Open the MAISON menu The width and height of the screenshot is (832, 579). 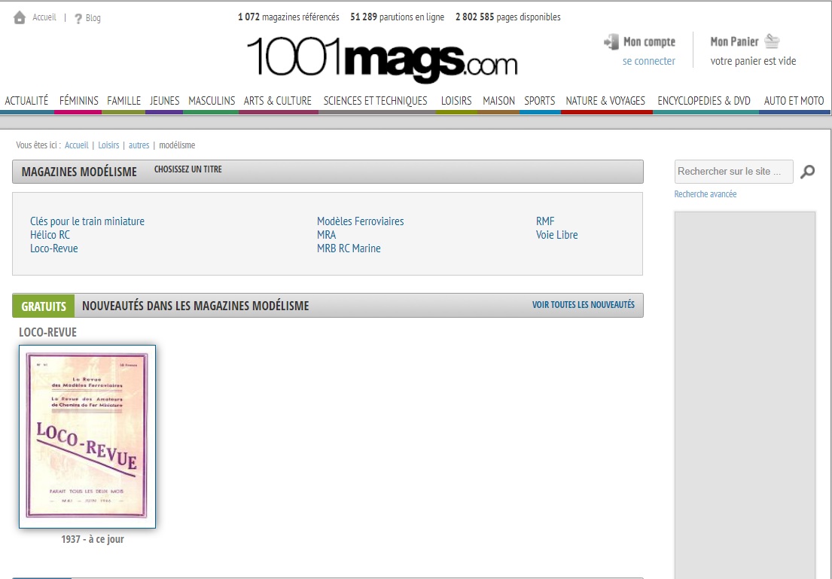pos(498,101)
